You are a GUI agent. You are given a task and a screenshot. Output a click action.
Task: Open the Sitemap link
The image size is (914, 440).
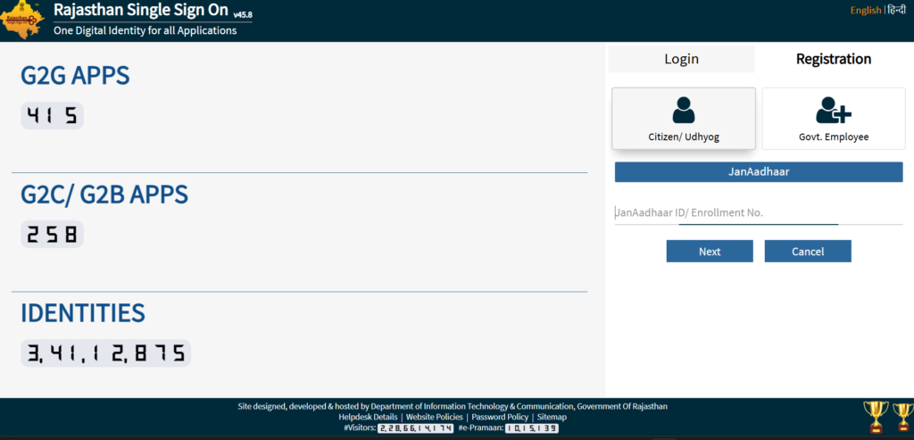(552, 418)
